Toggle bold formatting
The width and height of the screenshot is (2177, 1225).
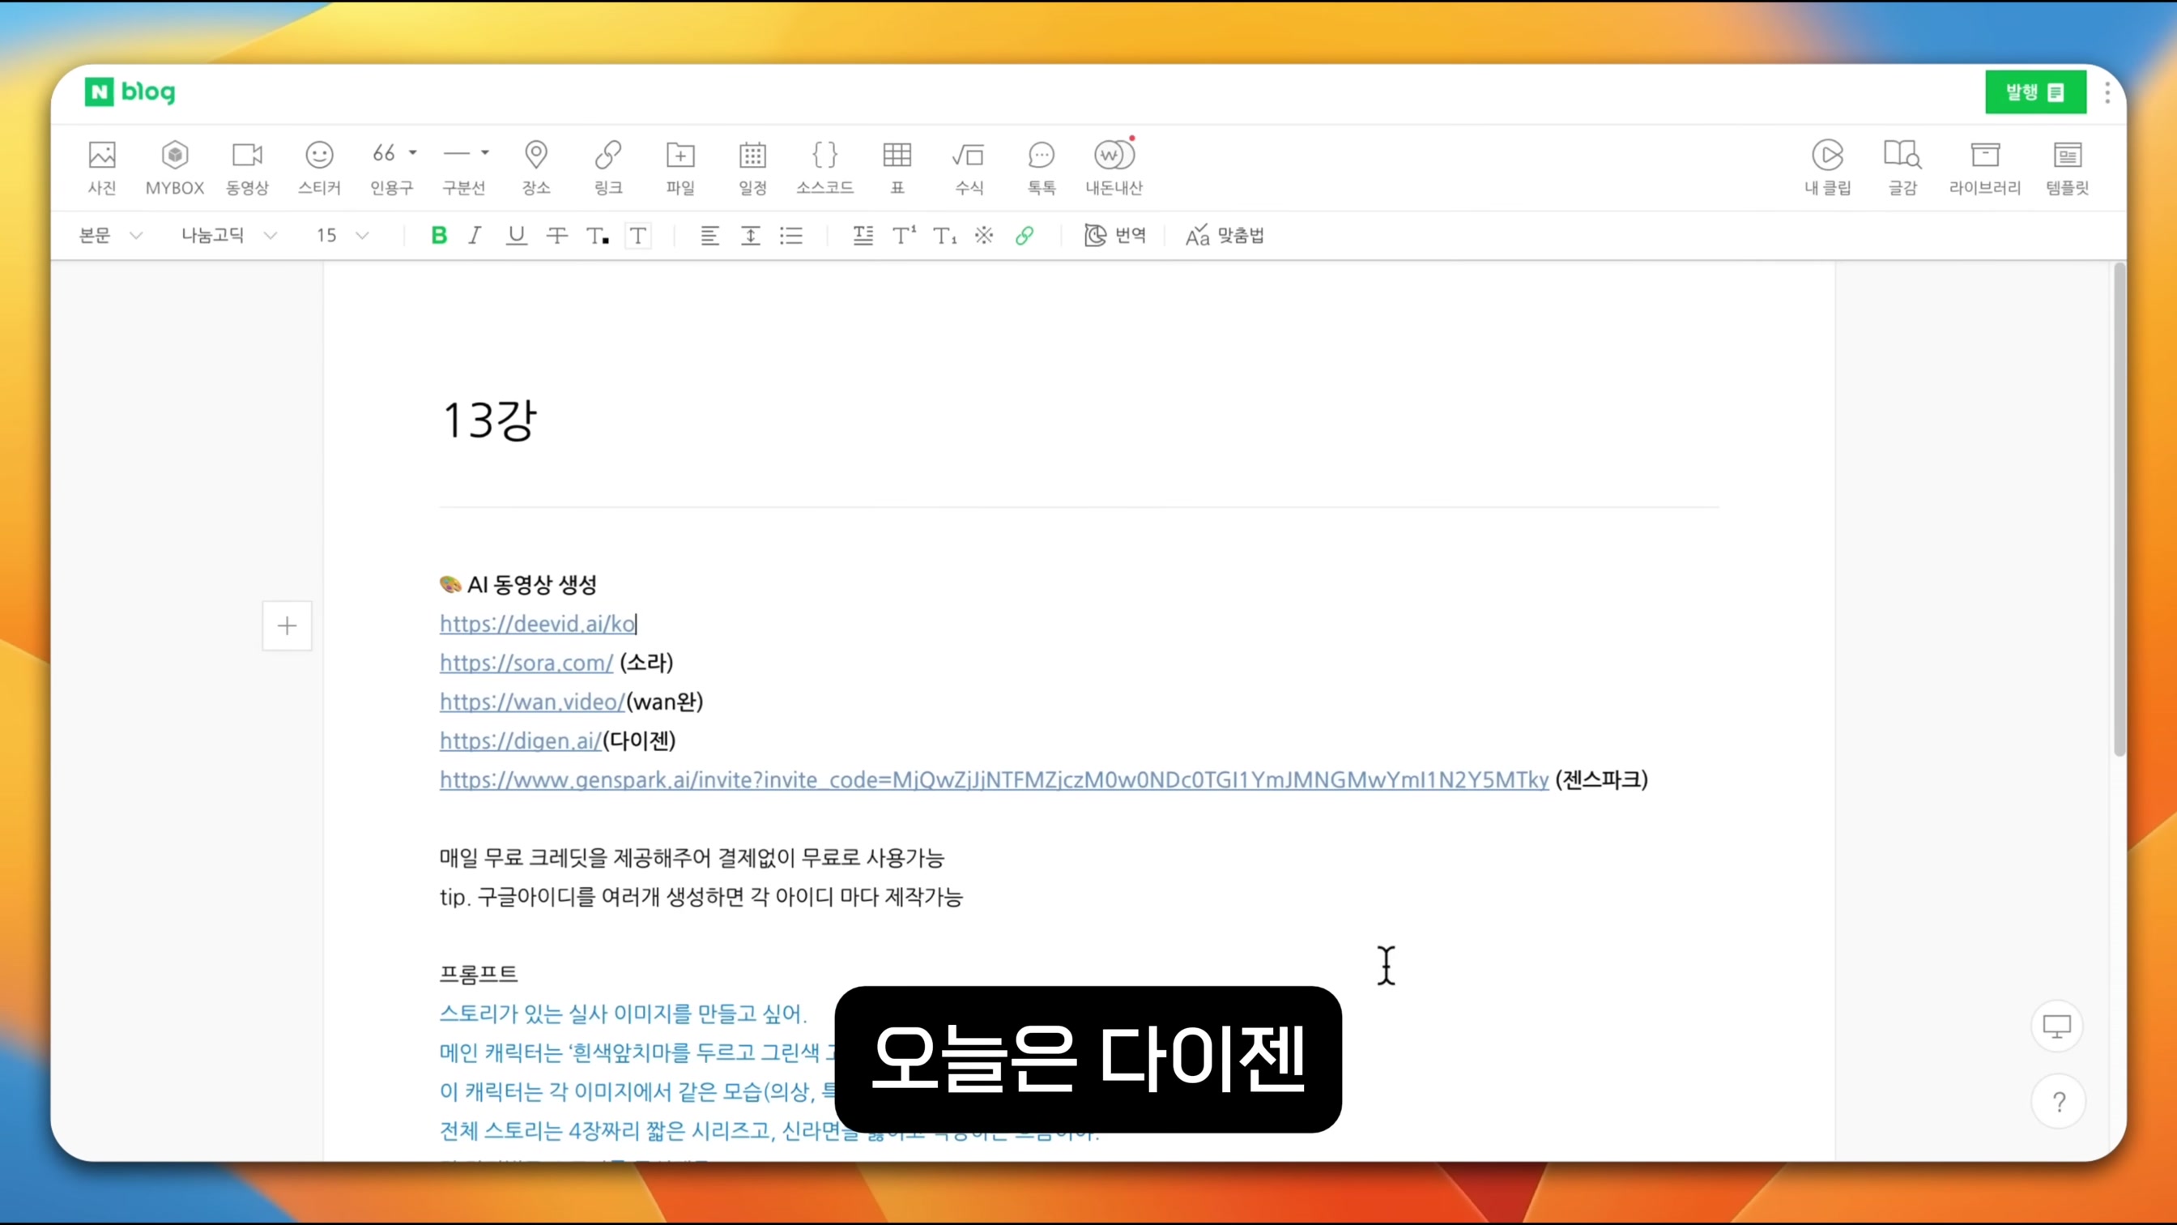pos(439,235)
